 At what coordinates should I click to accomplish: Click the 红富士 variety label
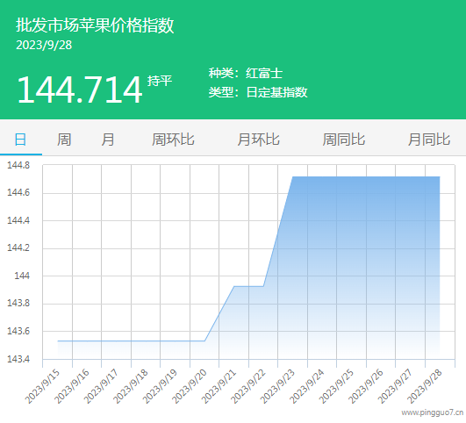point(264,73)
